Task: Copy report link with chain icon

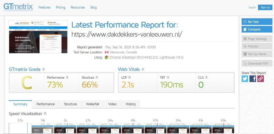Action: [260, 79]
